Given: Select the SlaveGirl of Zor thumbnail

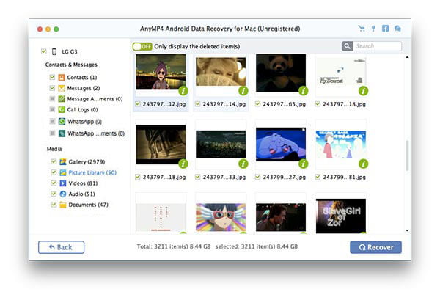Looking at the screenshot, I should (341, 216).
